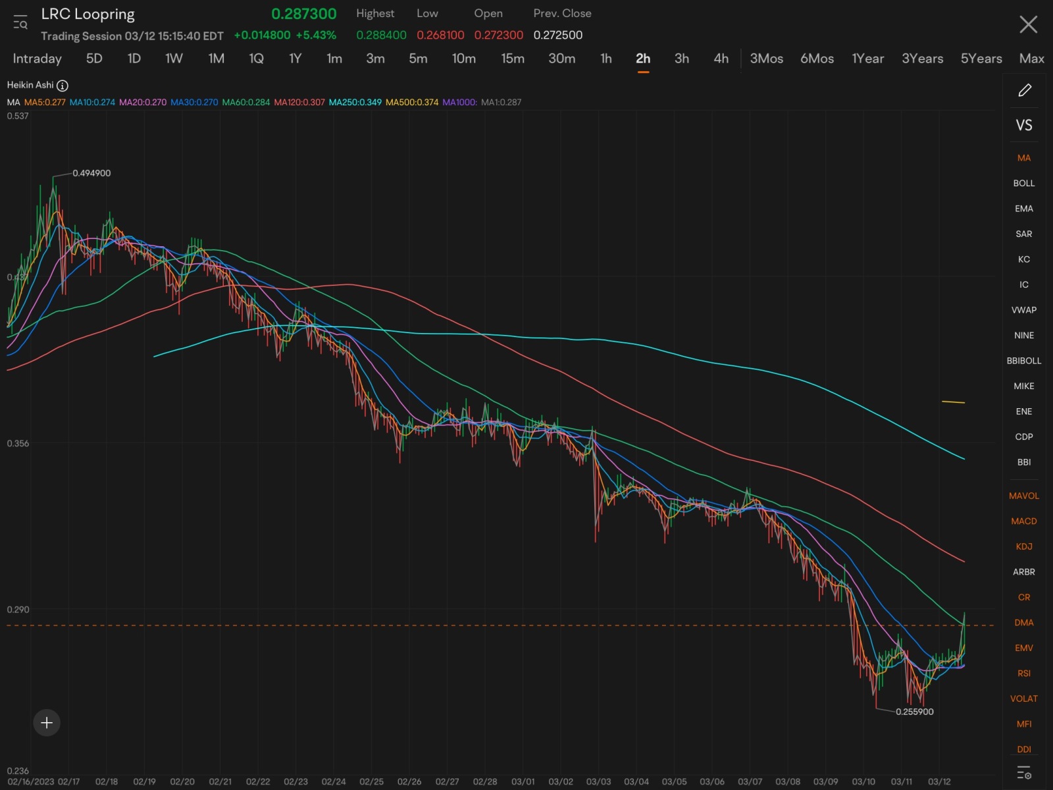Enable the MACD indicator
1053x790 pixels.
click(x=1024, y=521)
